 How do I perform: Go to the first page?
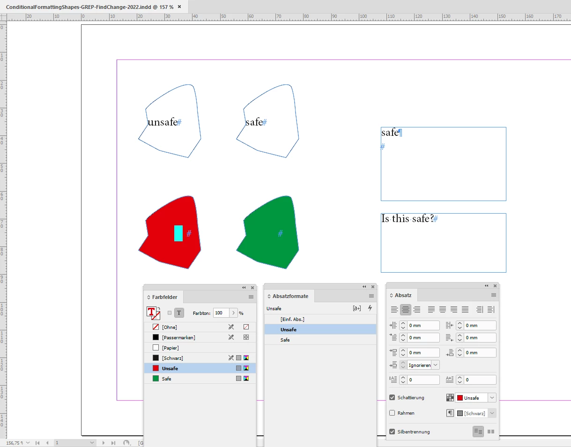(x=38, y=443)
